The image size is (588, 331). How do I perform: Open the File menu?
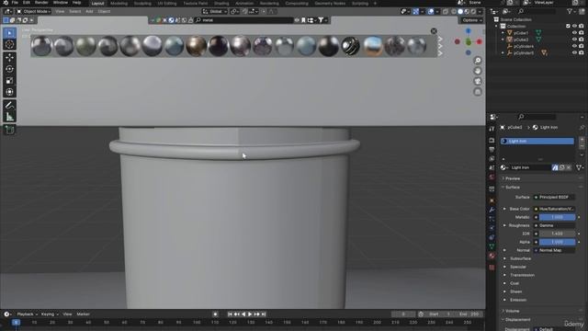pyautogui.click(x=15, y=3)
